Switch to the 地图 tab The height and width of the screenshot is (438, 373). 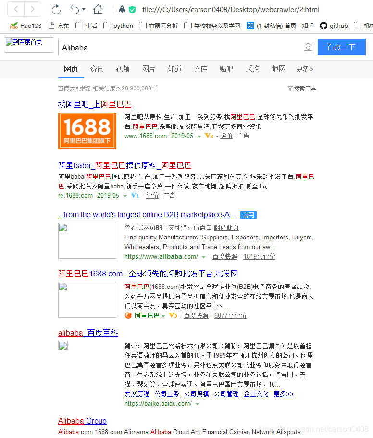[x=279, y=69]
